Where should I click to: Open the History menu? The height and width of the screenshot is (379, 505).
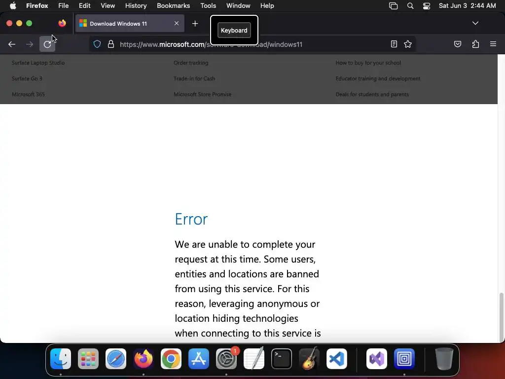[136, 6]
